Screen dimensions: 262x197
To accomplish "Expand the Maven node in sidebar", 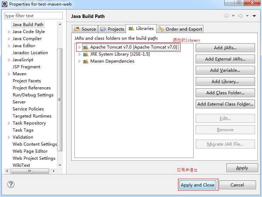I will pos(9,74).
